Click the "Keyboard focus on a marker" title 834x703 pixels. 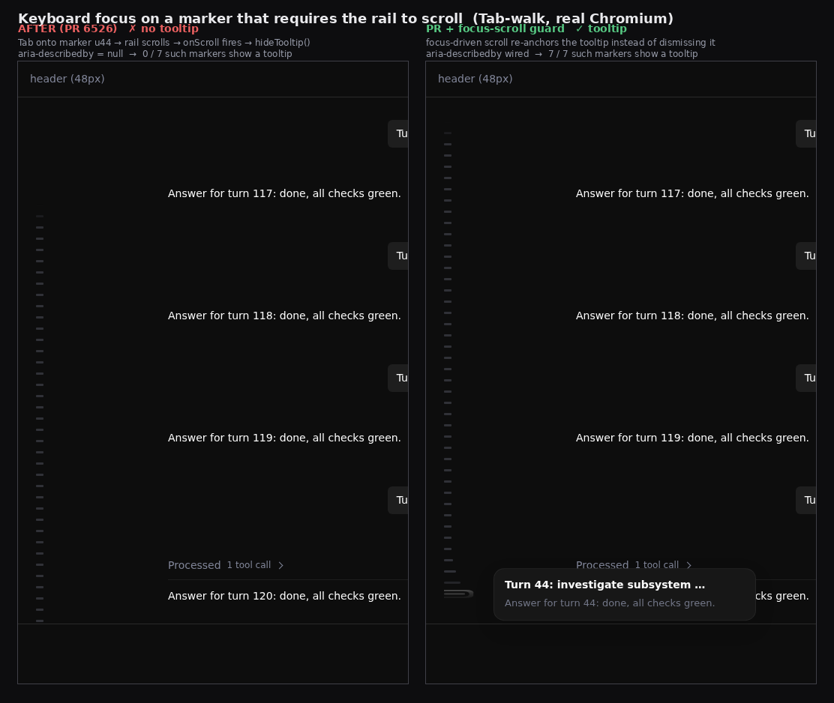coord(346,19)
